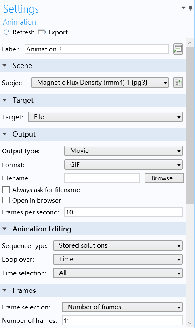The height and width of the screenshot is (328, 195).
Task: Click the Browse... button
Action: point(164,178)
